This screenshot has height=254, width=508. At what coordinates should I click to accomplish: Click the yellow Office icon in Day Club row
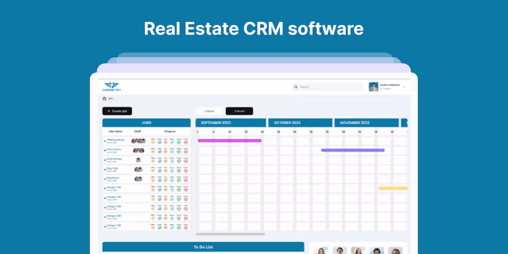pos(152,170)
